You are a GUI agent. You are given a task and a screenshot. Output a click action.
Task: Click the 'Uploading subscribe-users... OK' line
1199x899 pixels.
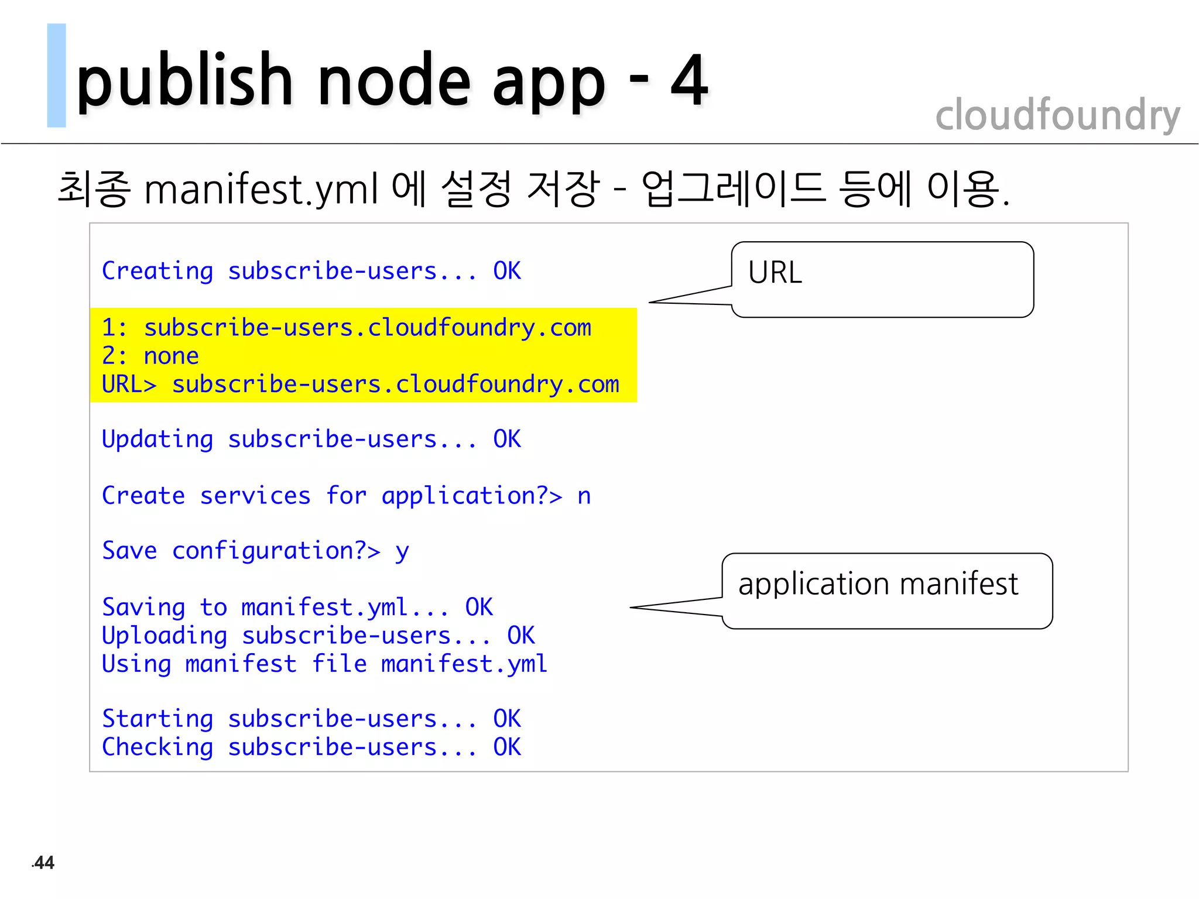tap(318, 636)
